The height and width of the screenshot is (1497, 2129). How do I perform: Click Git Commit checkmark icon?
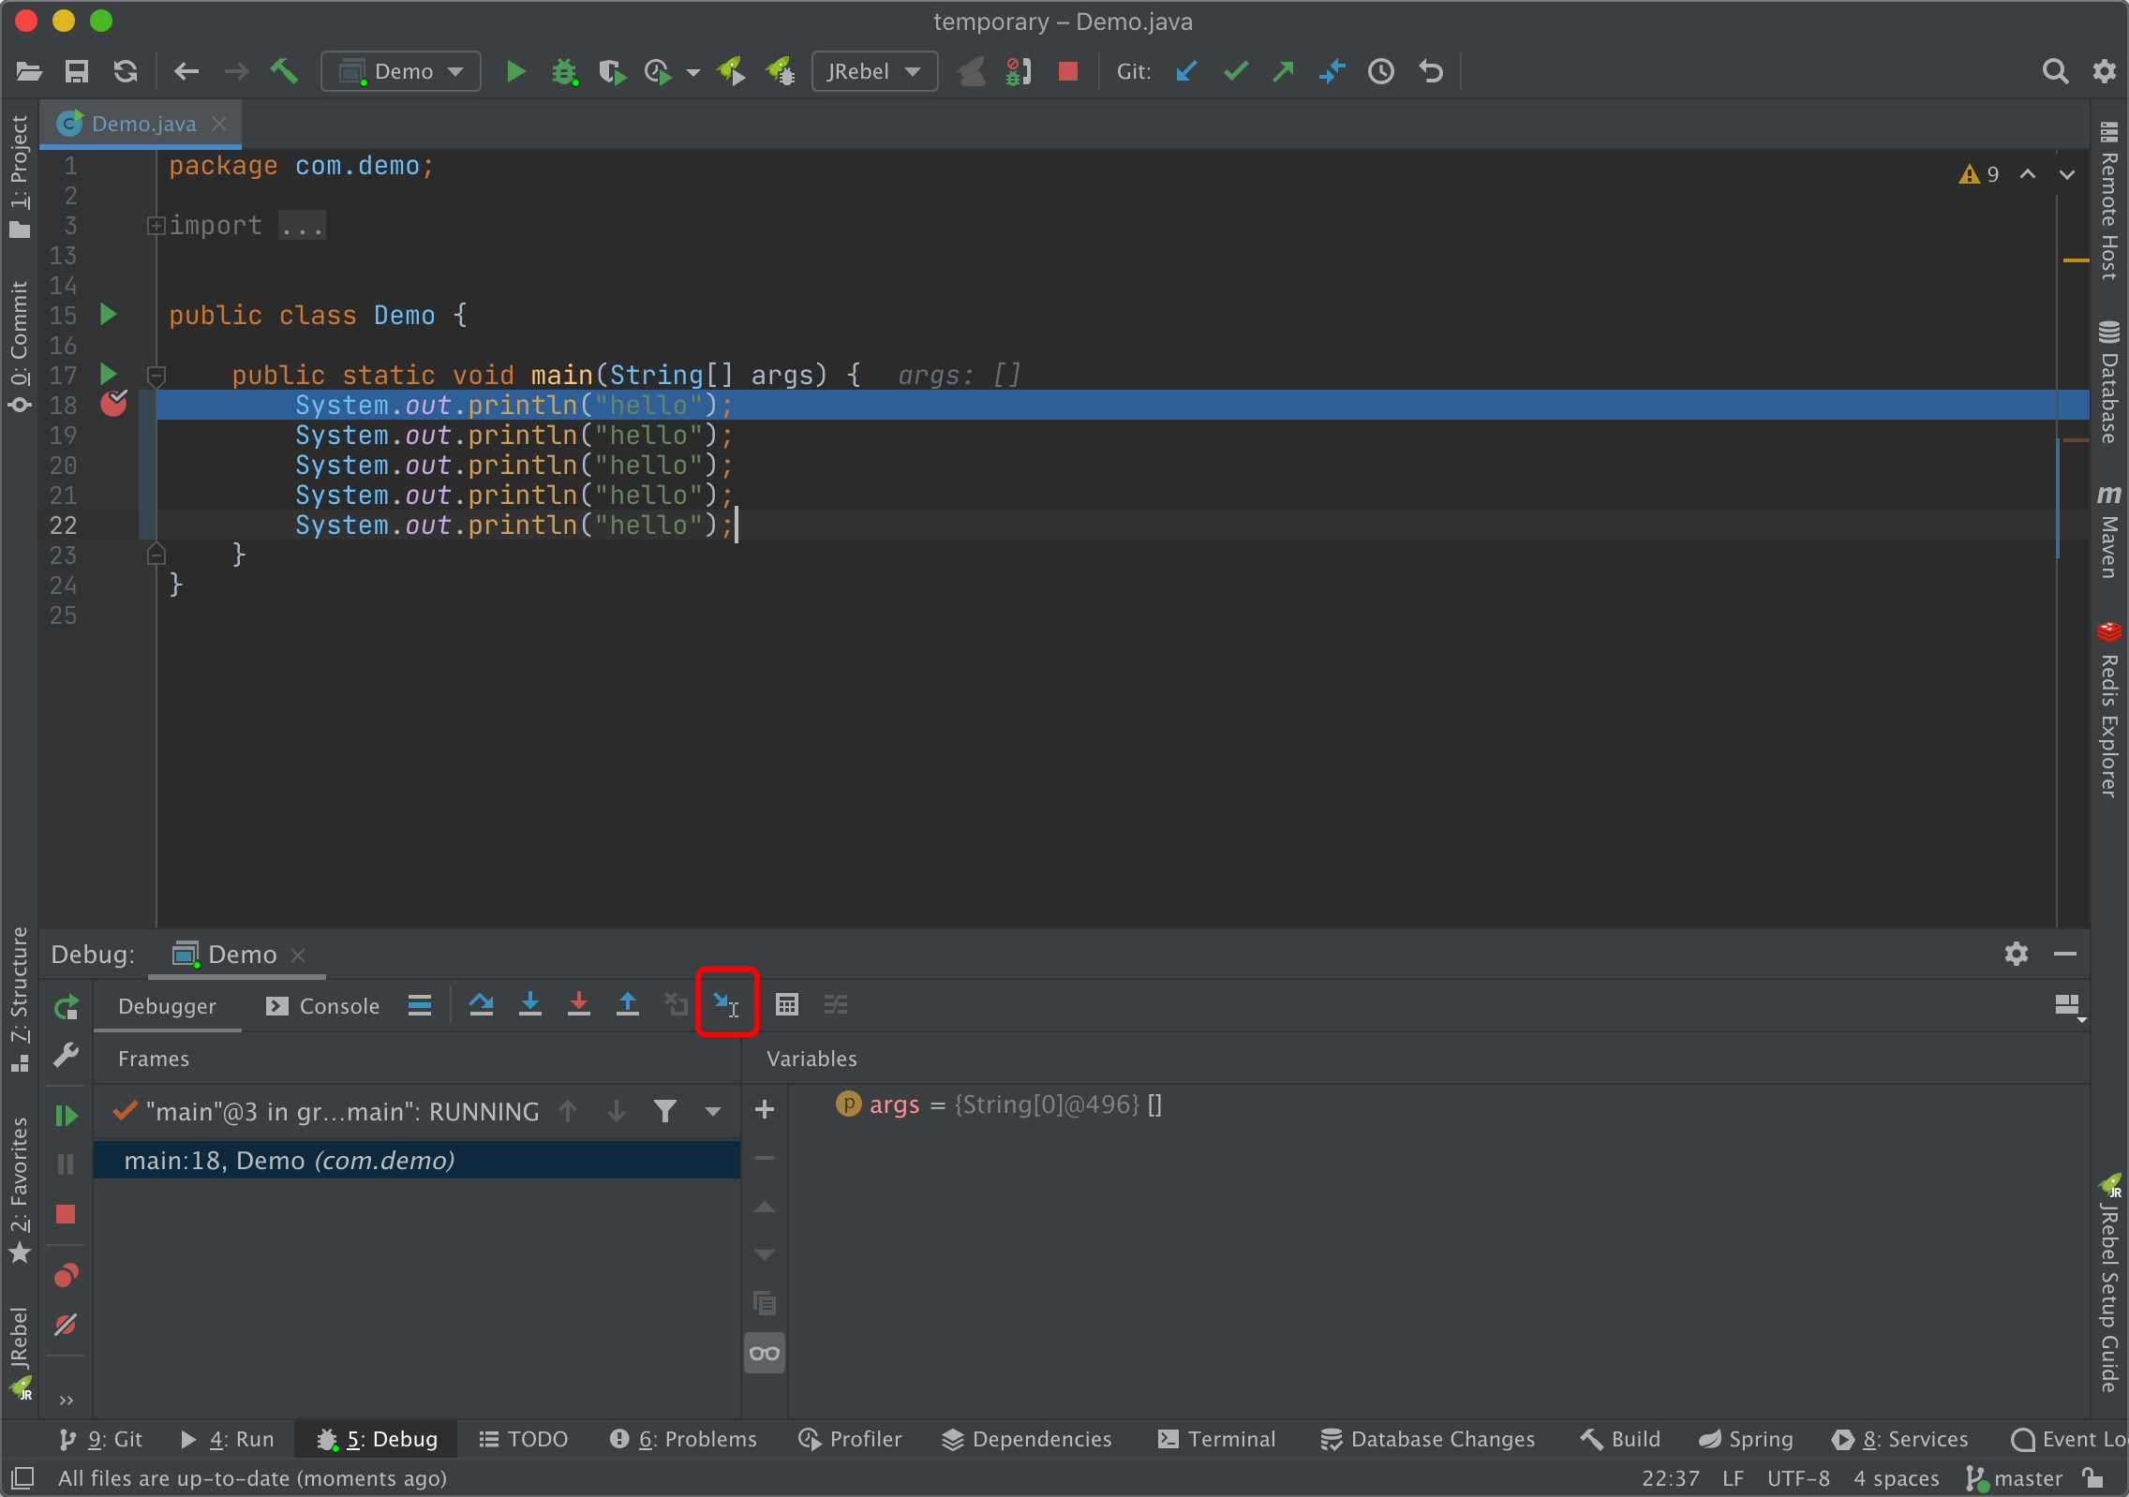(1236, 71)
